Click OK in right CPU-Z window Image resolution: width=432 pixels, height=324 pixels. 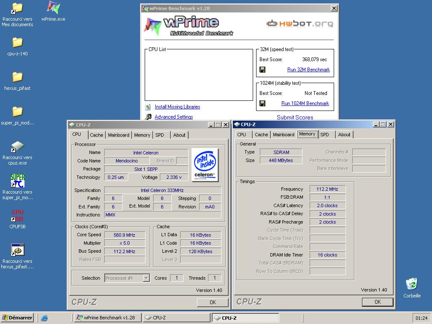[x=378, y=302]
